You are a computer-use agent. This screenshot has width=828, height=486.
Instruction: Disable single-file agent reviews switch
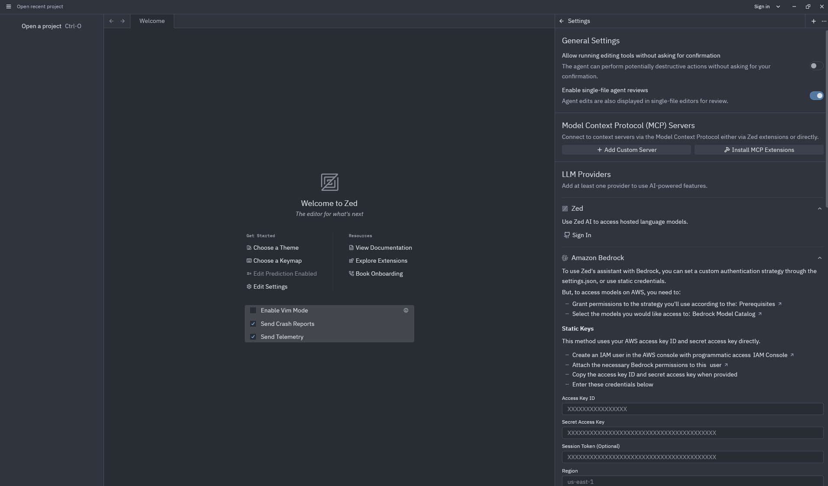tap(816, 96)
